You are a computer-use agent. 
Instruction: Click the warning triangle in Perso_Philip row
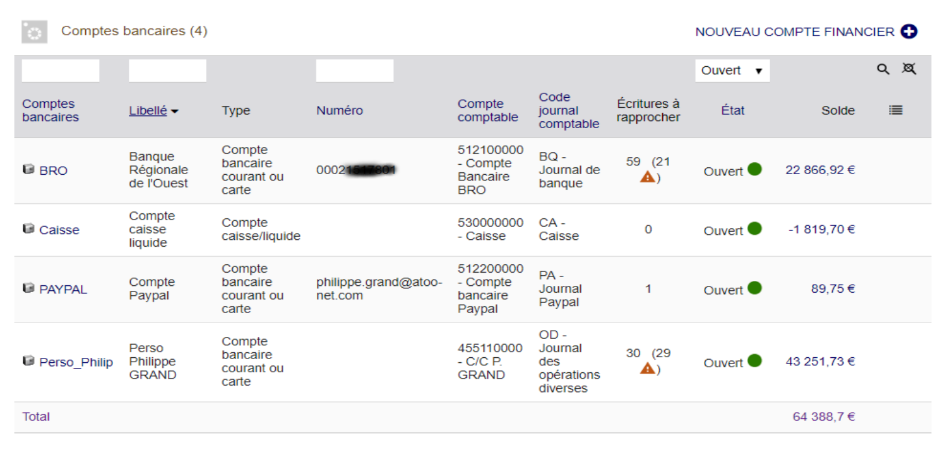[647, 369]
